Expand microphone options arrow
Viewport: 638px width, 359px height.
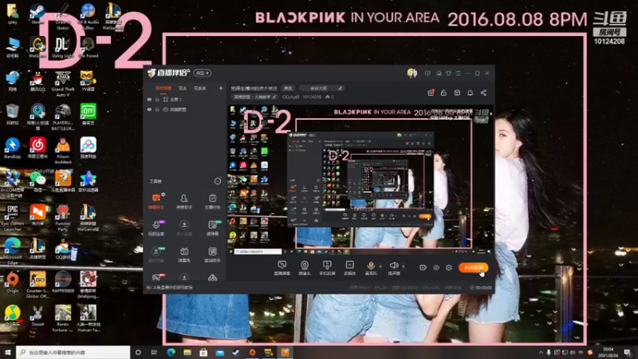(x=380, y=266)
